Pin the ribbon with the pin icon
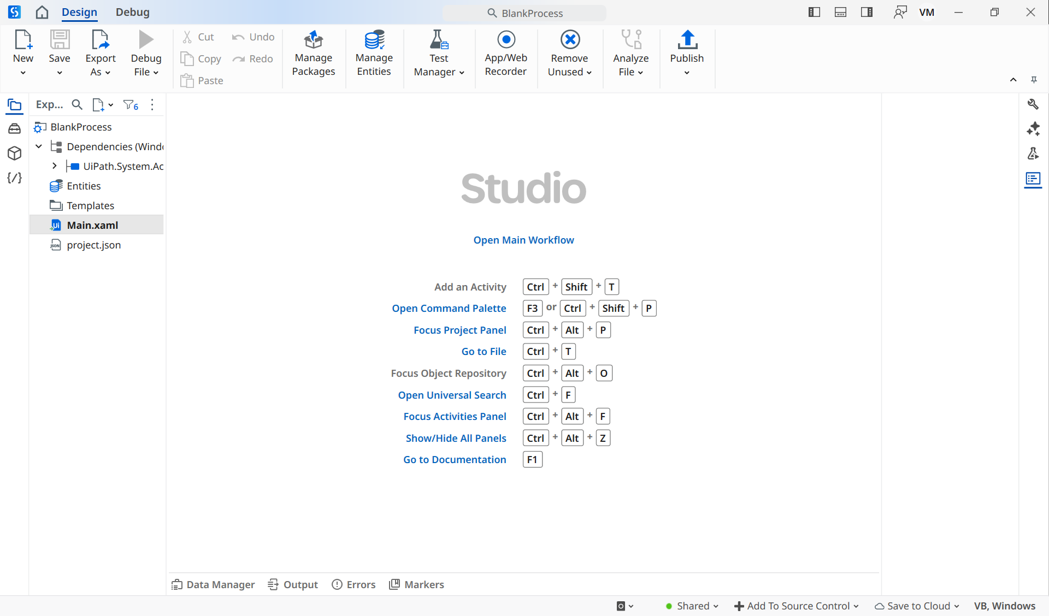 (x=1034, y=80)
